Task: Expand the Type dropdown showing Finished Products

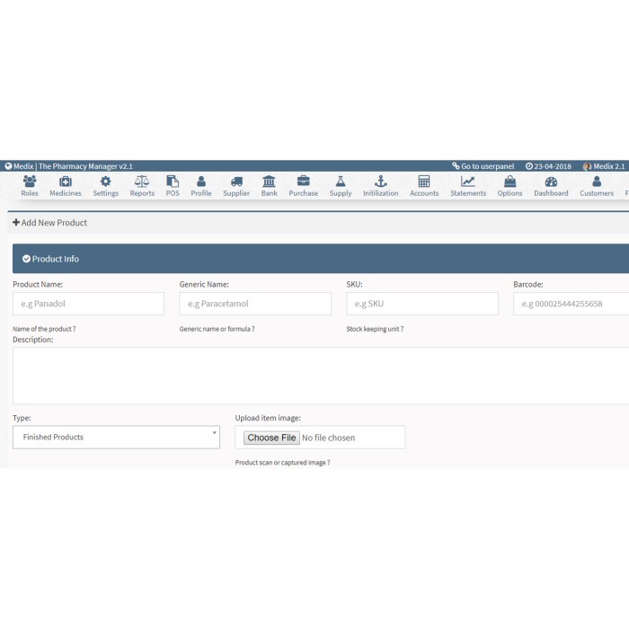Action: coord(116,437)
